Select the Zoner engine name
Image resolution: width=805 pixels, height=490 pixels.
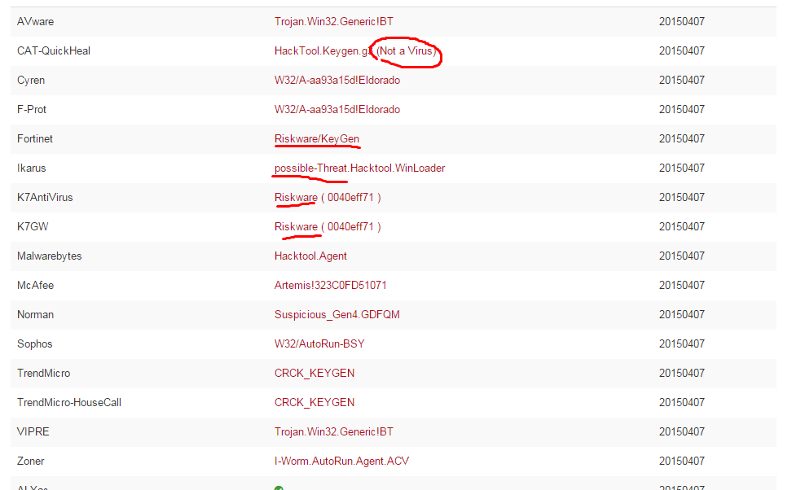click(30, 461)
